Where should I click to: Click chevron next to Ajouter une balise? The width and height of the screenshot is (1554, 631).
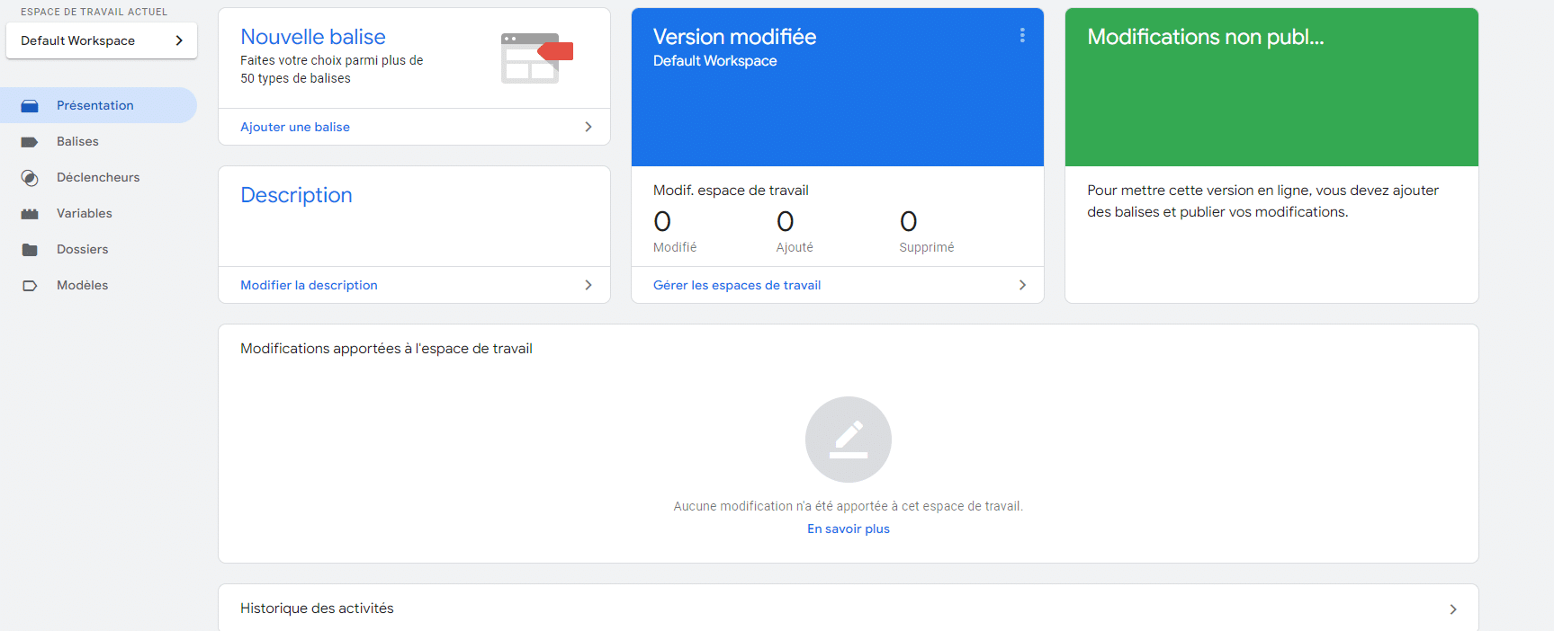click(x=588, y=127)
